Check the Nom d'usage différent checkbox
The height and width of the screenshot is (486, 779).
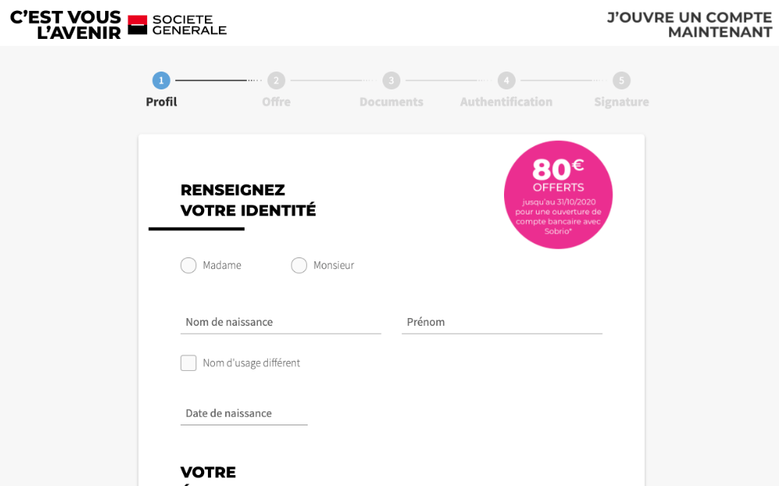coord(189,363)
